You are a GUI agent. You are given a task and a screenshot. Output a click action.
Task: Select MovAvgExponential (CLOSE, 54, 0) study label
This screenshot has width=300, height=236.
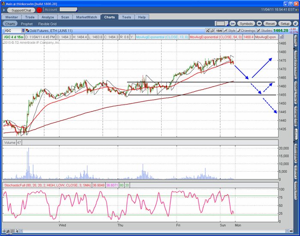coord(216,37)
